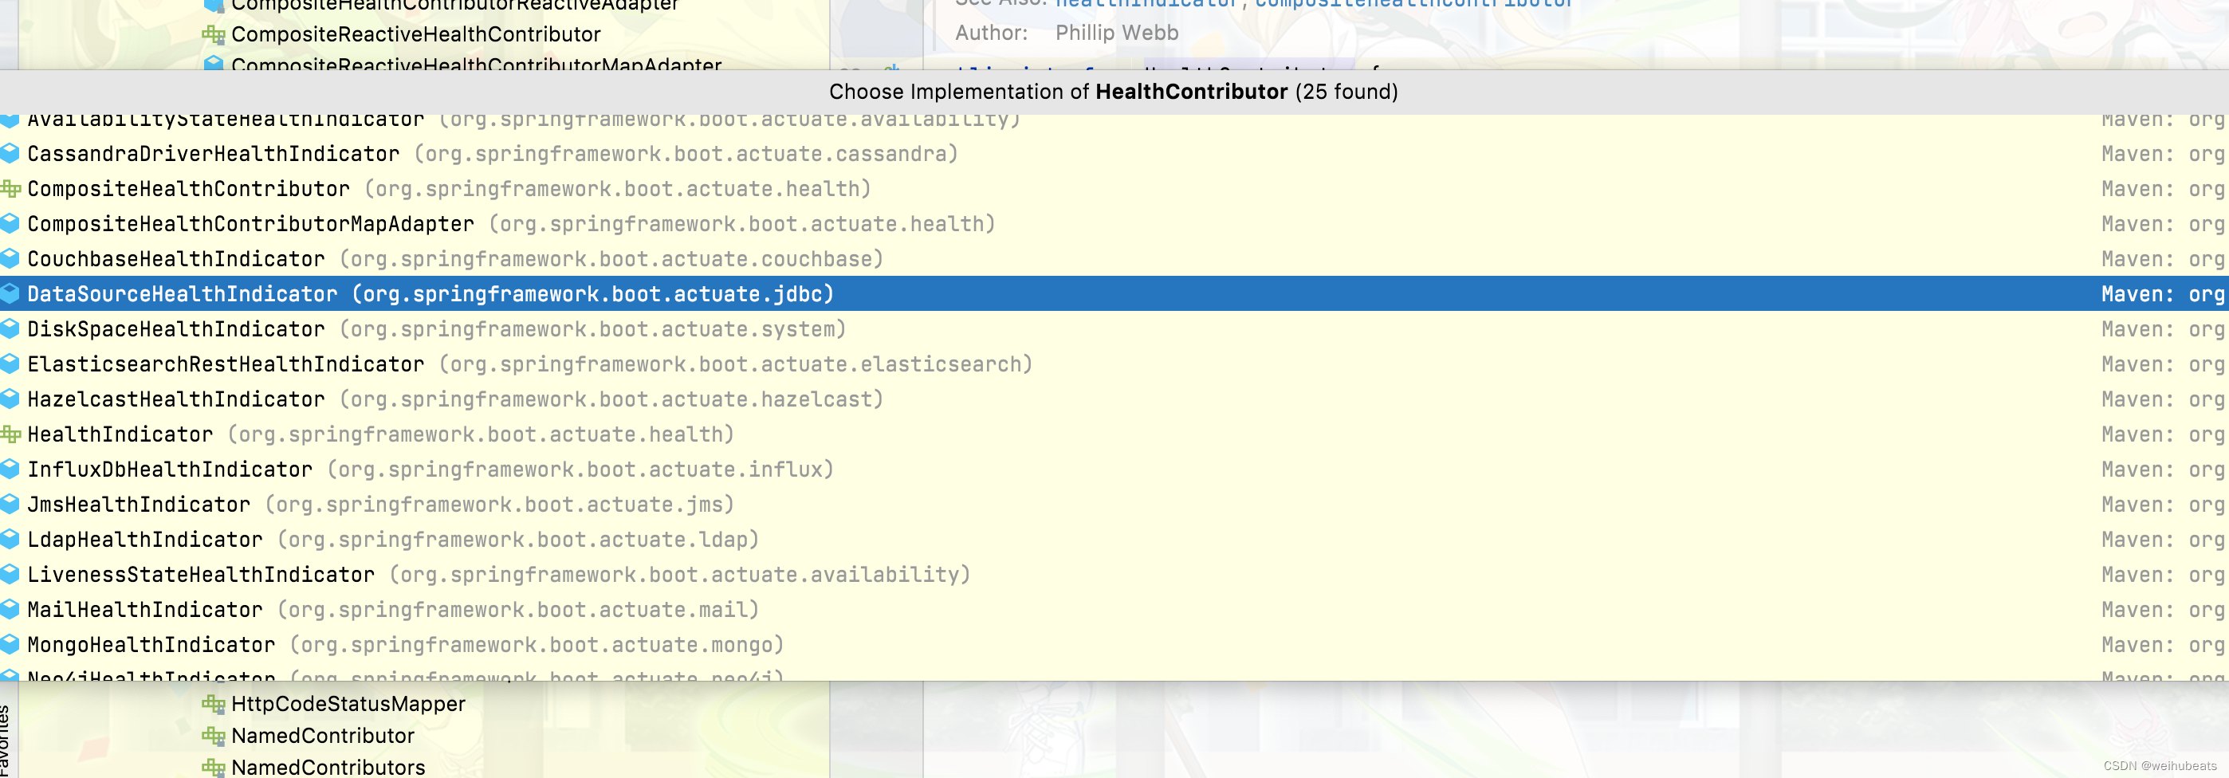Click the class icon beside CouchbaseHealthIndicator
The width and height of the screenshot is (2229, 778).
pyautogui.click(x=10, y=259)
